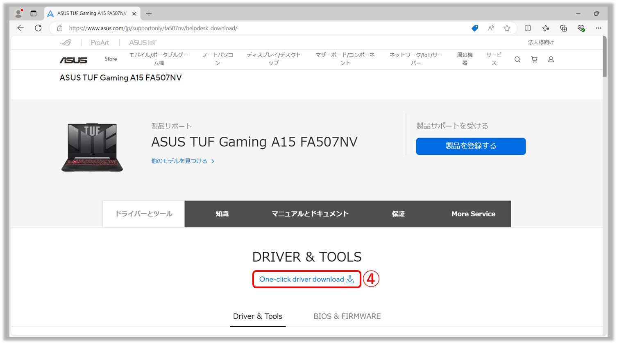Switch to the BIOS & FIRMWARE sub-tab
Image resolution: width=617 pixels, height=343 pixels.
[347, 316]
